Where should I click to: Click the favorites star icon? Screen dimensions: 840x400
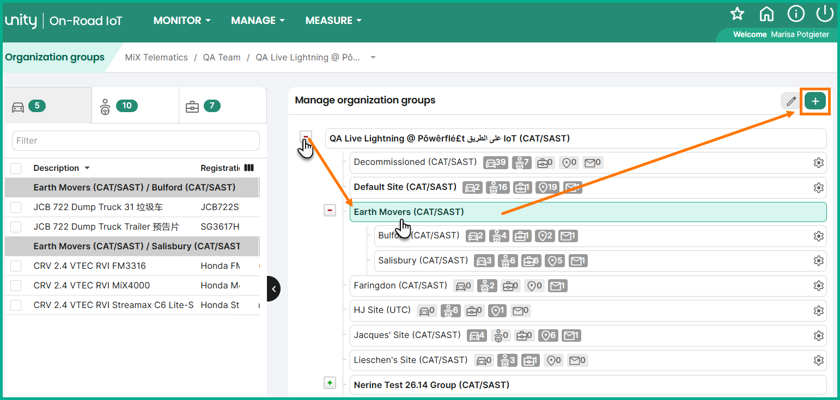pos(737,14)
